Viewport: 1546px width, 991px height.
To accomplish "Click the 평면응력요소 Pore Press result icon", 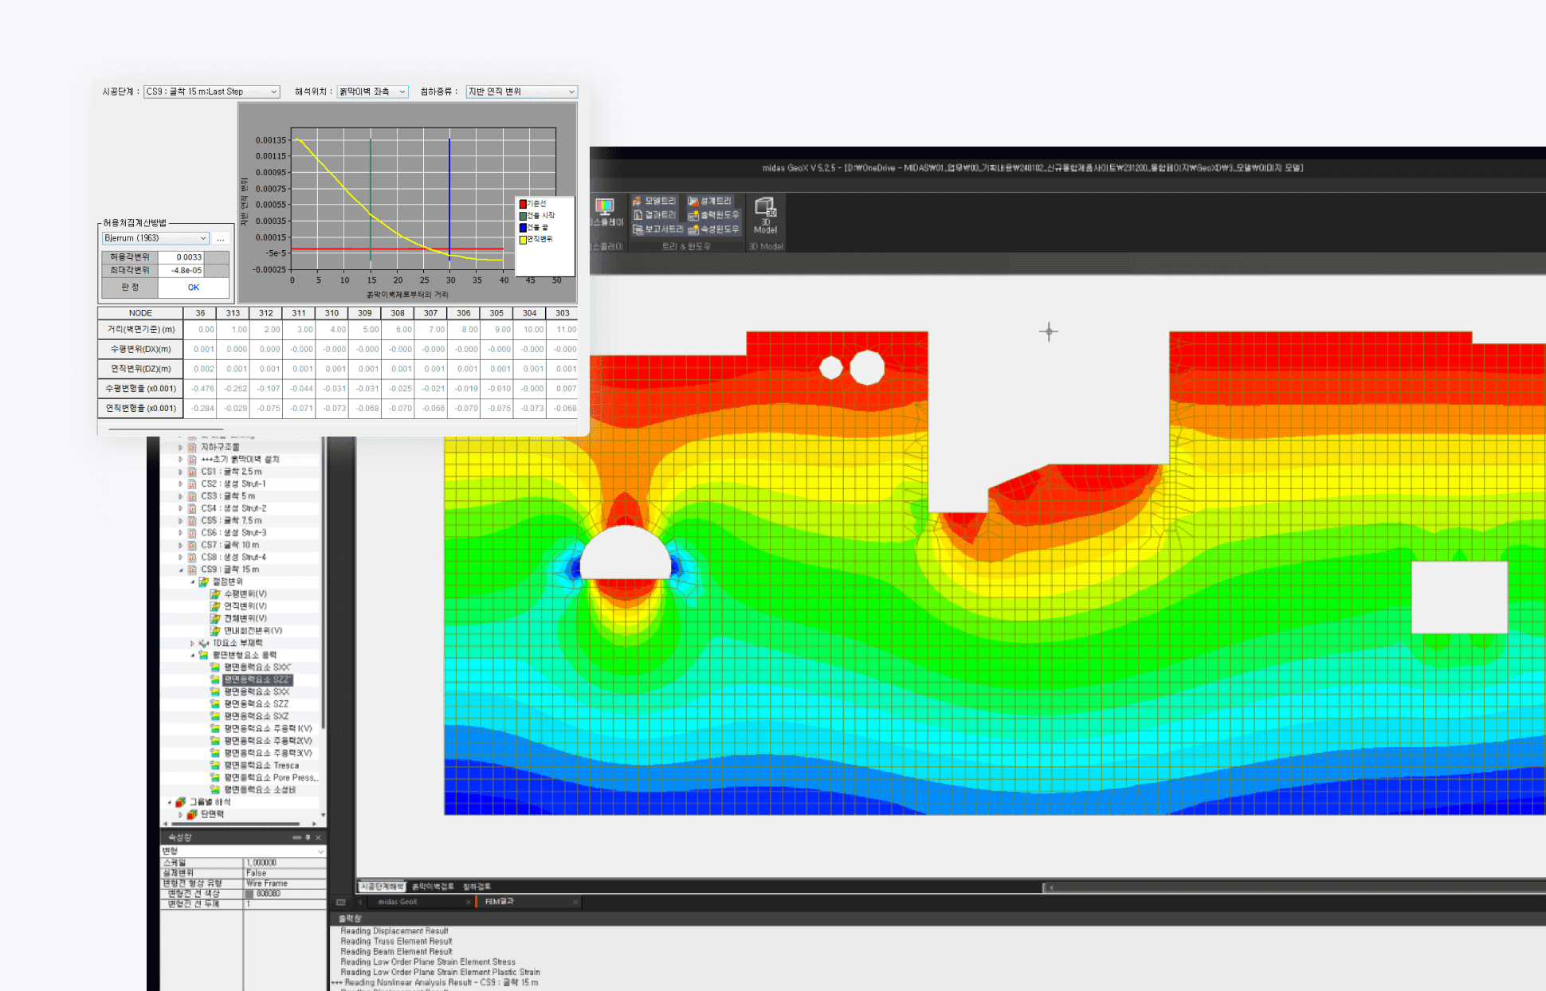I will (x=215, y=778).
